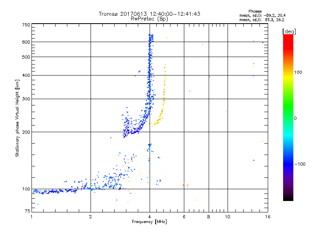Click the 16 tick on the frequency axis

coord(267,216)
